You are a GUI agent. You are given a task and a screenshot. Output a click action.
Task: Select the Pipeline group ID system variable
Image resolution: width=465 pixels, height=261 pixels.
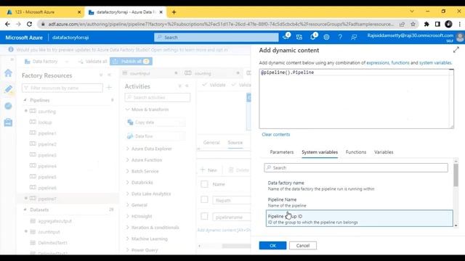[359, 219]
